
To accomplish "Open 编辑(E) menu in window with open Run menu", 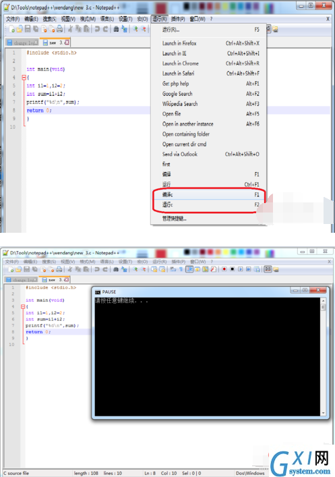I will (31, 19).
